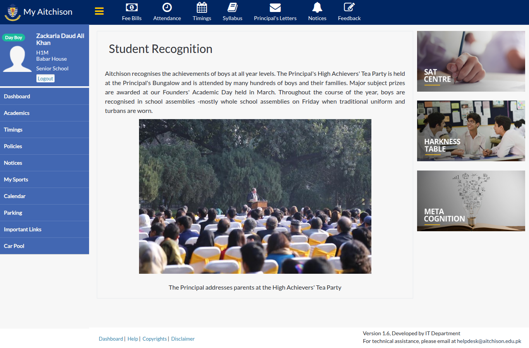Open Dashboard in the sidebar
529x348 pixels.
45,96
